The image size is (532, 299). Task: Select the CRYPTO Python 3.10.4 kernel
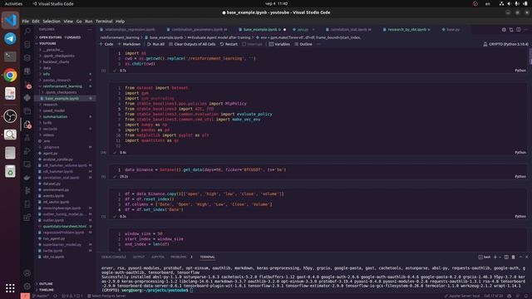506,44
